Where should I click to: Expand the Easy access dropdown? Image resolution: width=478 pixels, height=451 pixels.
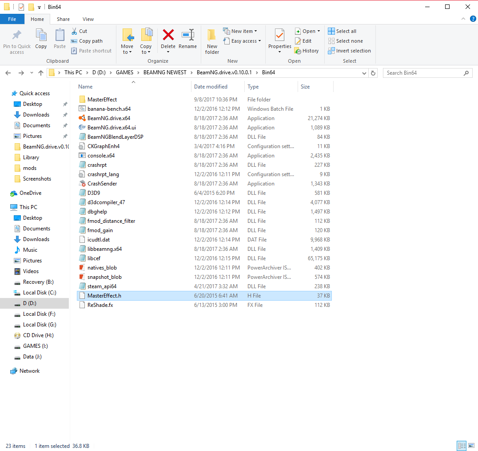[259, 41]
